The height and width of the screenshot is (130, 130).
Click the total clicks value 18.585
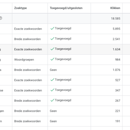tap(116, 19)
